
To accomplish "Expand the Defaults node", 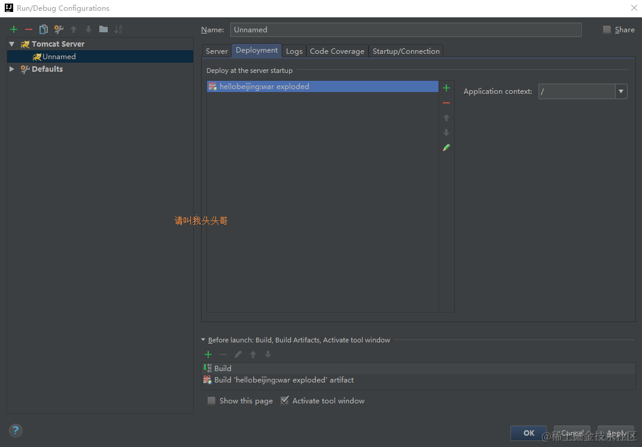I will click(x=11, y=69).
